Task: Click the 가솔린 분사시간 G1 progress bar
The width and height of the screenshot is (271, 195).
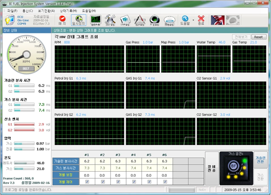Action: tap(24, 85)
